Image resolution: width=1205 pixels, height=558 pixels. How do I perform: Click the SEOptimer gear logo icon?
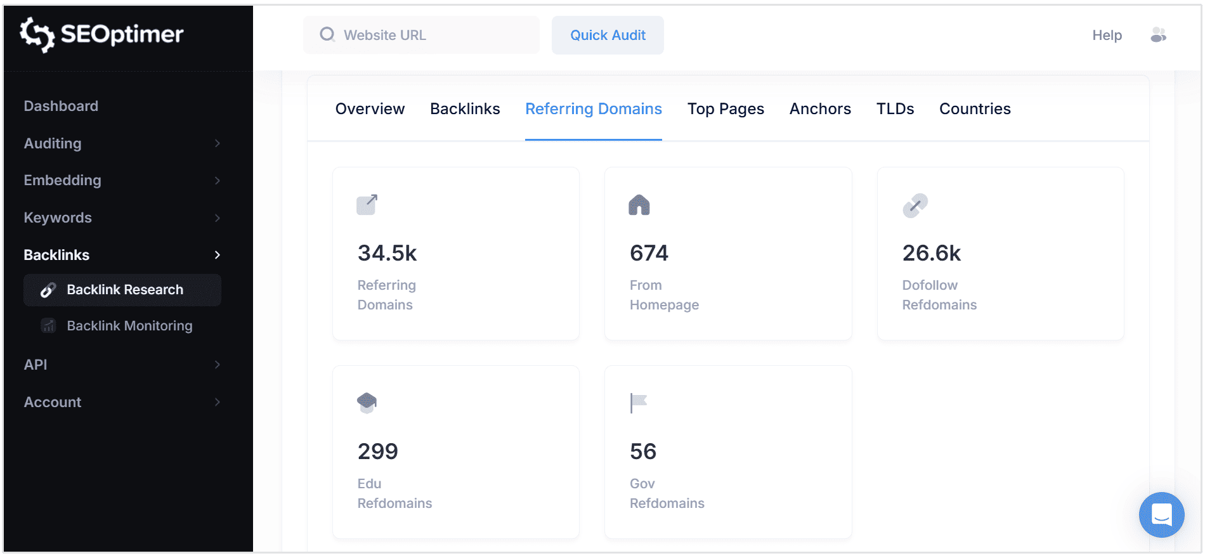(37, 34)
